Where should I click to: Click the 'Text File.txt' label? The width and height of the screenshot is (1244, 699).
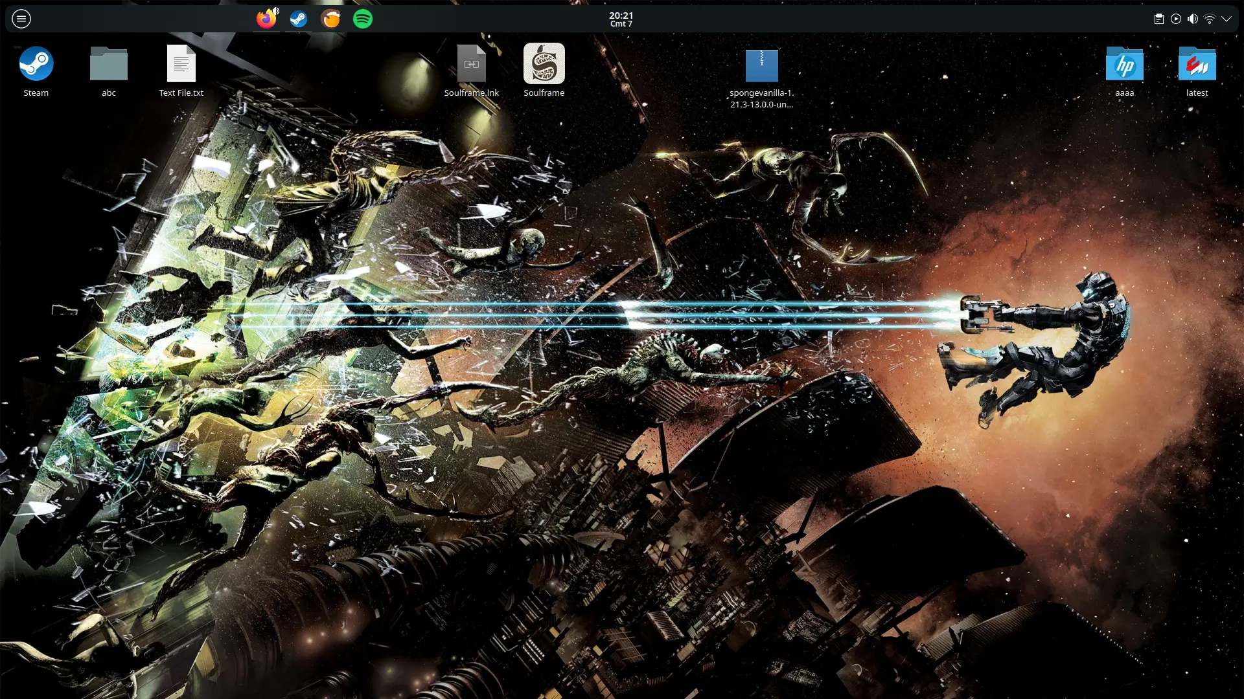(181, 93)
